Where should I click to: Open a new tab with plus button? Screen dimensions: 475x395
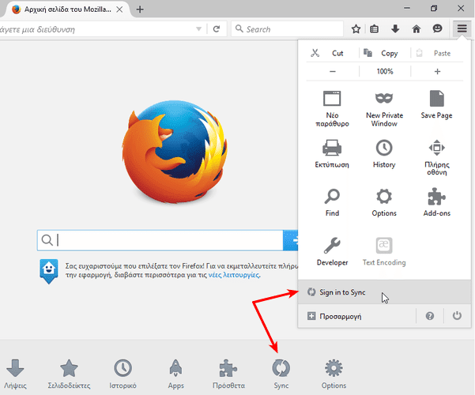tap(140, 9)
